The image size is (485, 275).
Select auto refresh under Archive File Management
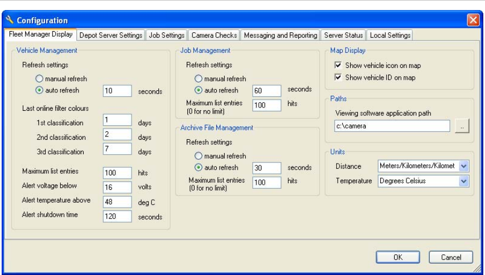(198, 168)
